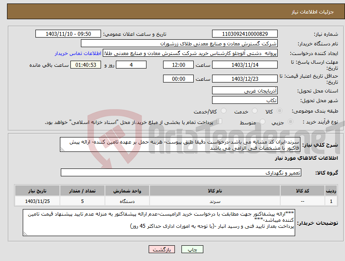
Task: Click the کد کالا column header
Action: [303, 191]
